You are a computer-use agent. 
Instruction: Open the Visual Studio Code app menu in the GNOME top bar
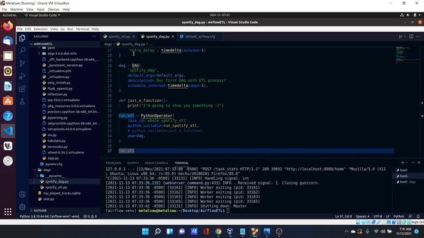point(42,15)
